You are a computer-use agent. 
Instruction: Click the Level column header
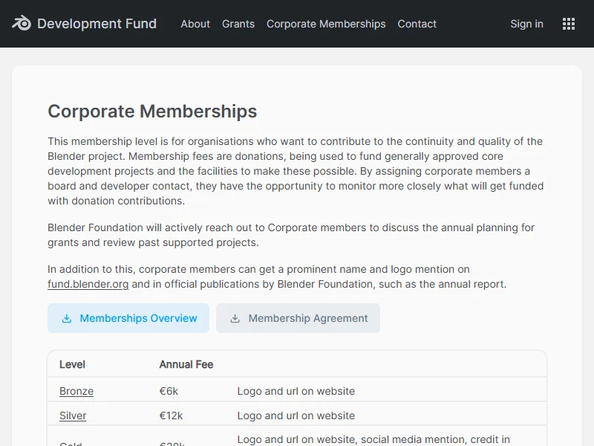[x=72, y=364]
